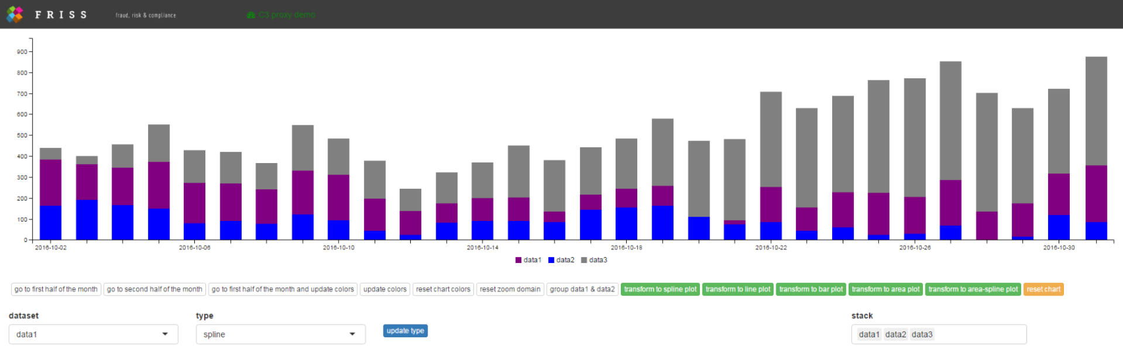Toggle data1 series in the chart legend

[528, 260]
